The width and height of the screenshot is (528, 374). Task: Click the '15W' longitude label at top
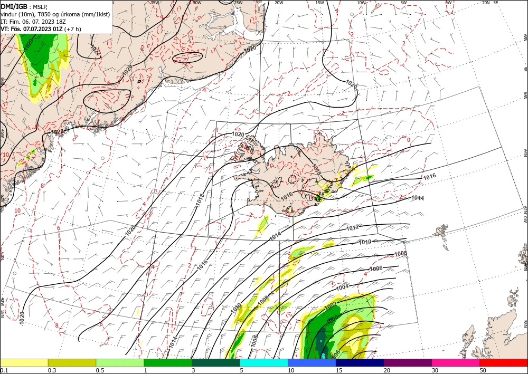[320, 2]
